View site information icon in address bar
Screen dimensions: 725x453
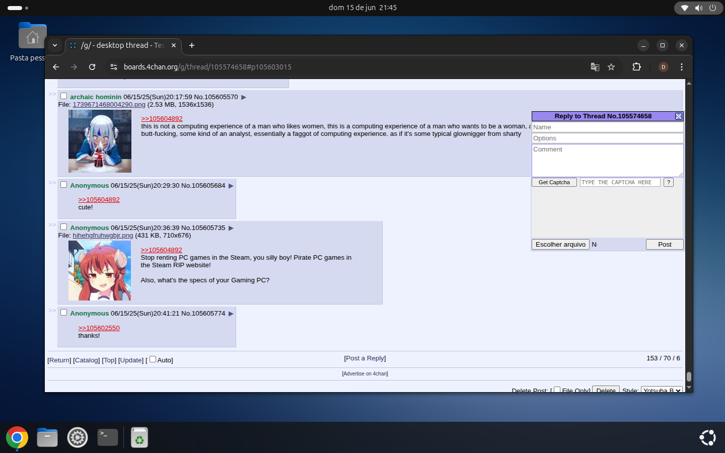(x=114, y=67)
